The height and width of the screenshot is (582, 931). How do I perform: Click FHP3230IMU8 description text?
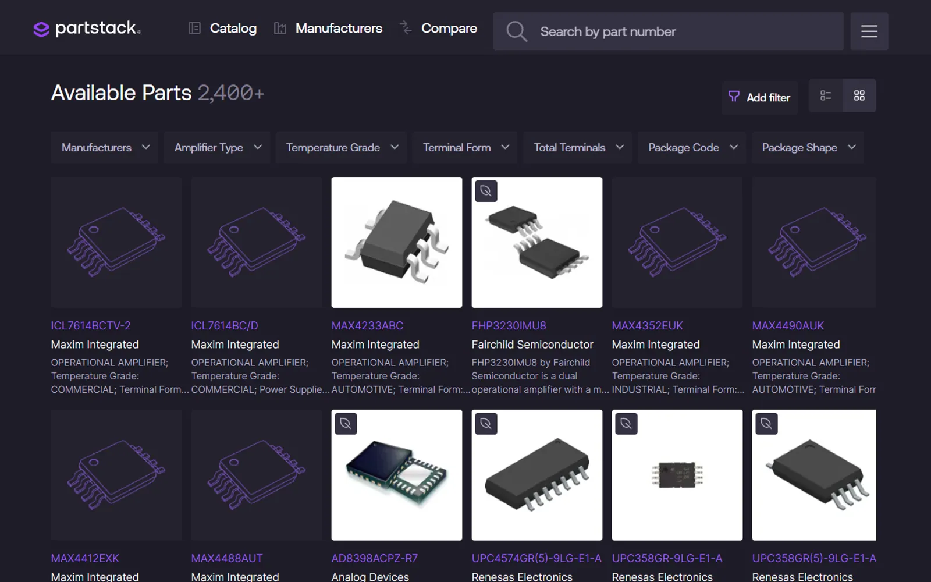coord(539,376)
